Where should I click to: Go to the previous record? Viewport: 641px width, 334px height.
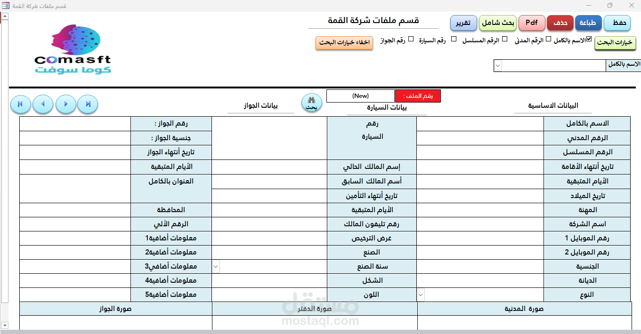pos(43,104)
